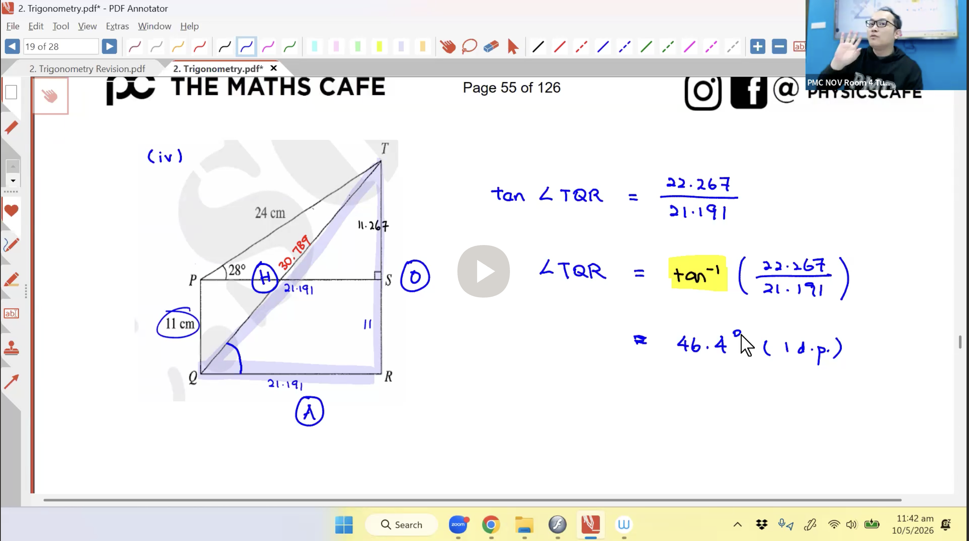Choose the solid magenta line tool
The image size is (969, 541).
click(x=689, y=47)
